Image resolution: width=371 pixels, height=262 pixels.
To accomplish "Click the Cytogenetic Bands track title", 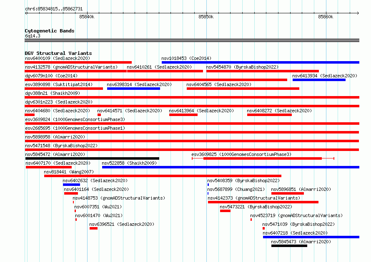I will [50, 31].
